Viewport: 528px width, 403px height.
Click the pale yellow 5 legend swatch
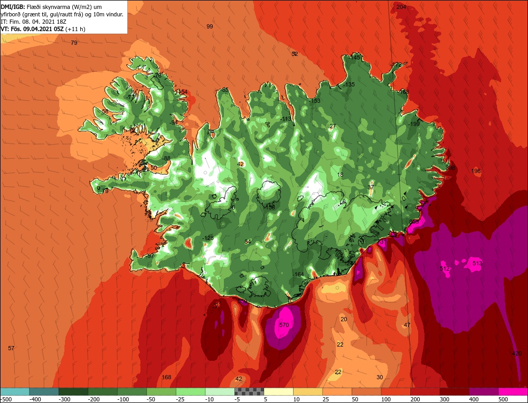coord(278,391)
